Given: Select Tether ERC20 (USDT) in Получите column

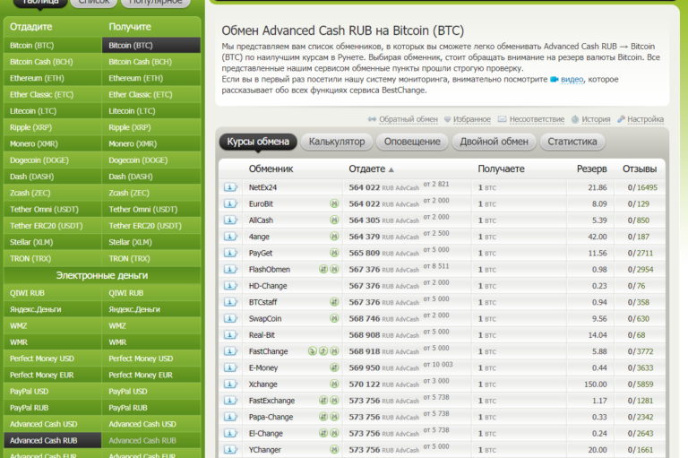Looking at the screenshot, I should click(151, 226).
